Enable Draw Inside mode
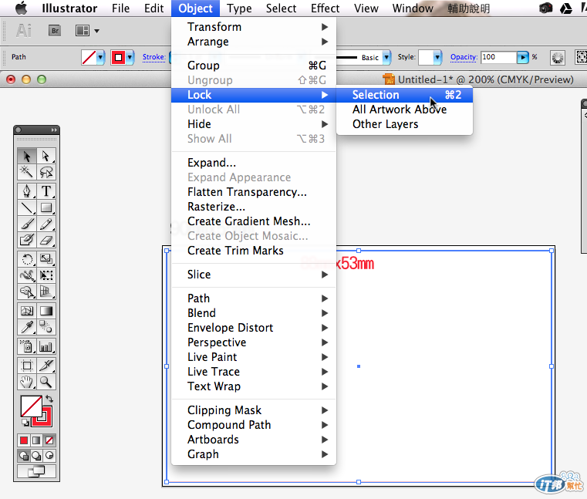The height and width of the screenshot is (499, 587). (49, 456)
